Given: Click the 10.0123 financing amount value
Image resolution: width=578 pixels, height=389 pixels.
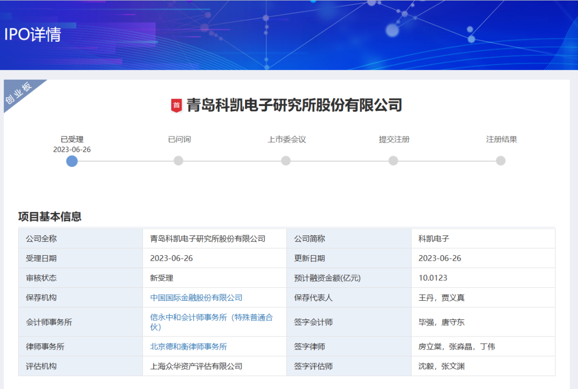Looking at the screenshot, I should [x=433, y=278].
